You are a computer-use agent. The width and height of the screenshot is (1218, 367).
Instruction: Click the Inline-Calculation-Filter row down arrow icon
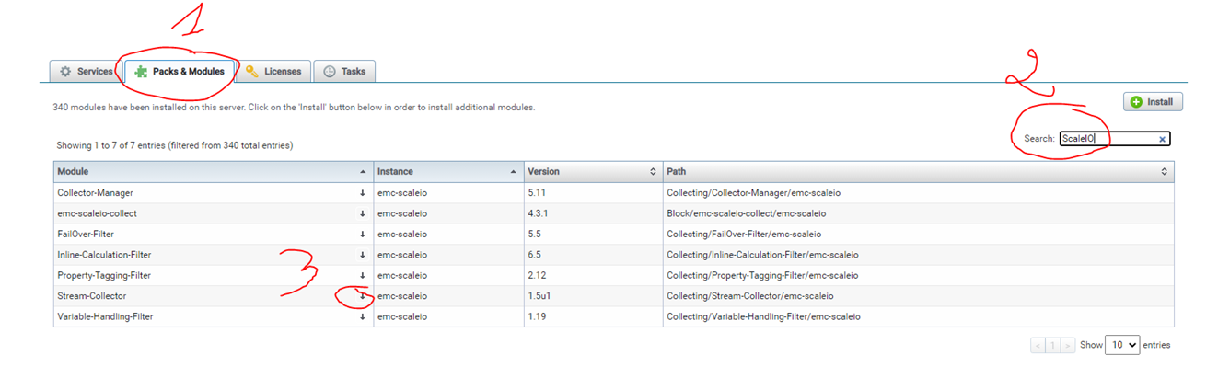(x=363, y=255)
